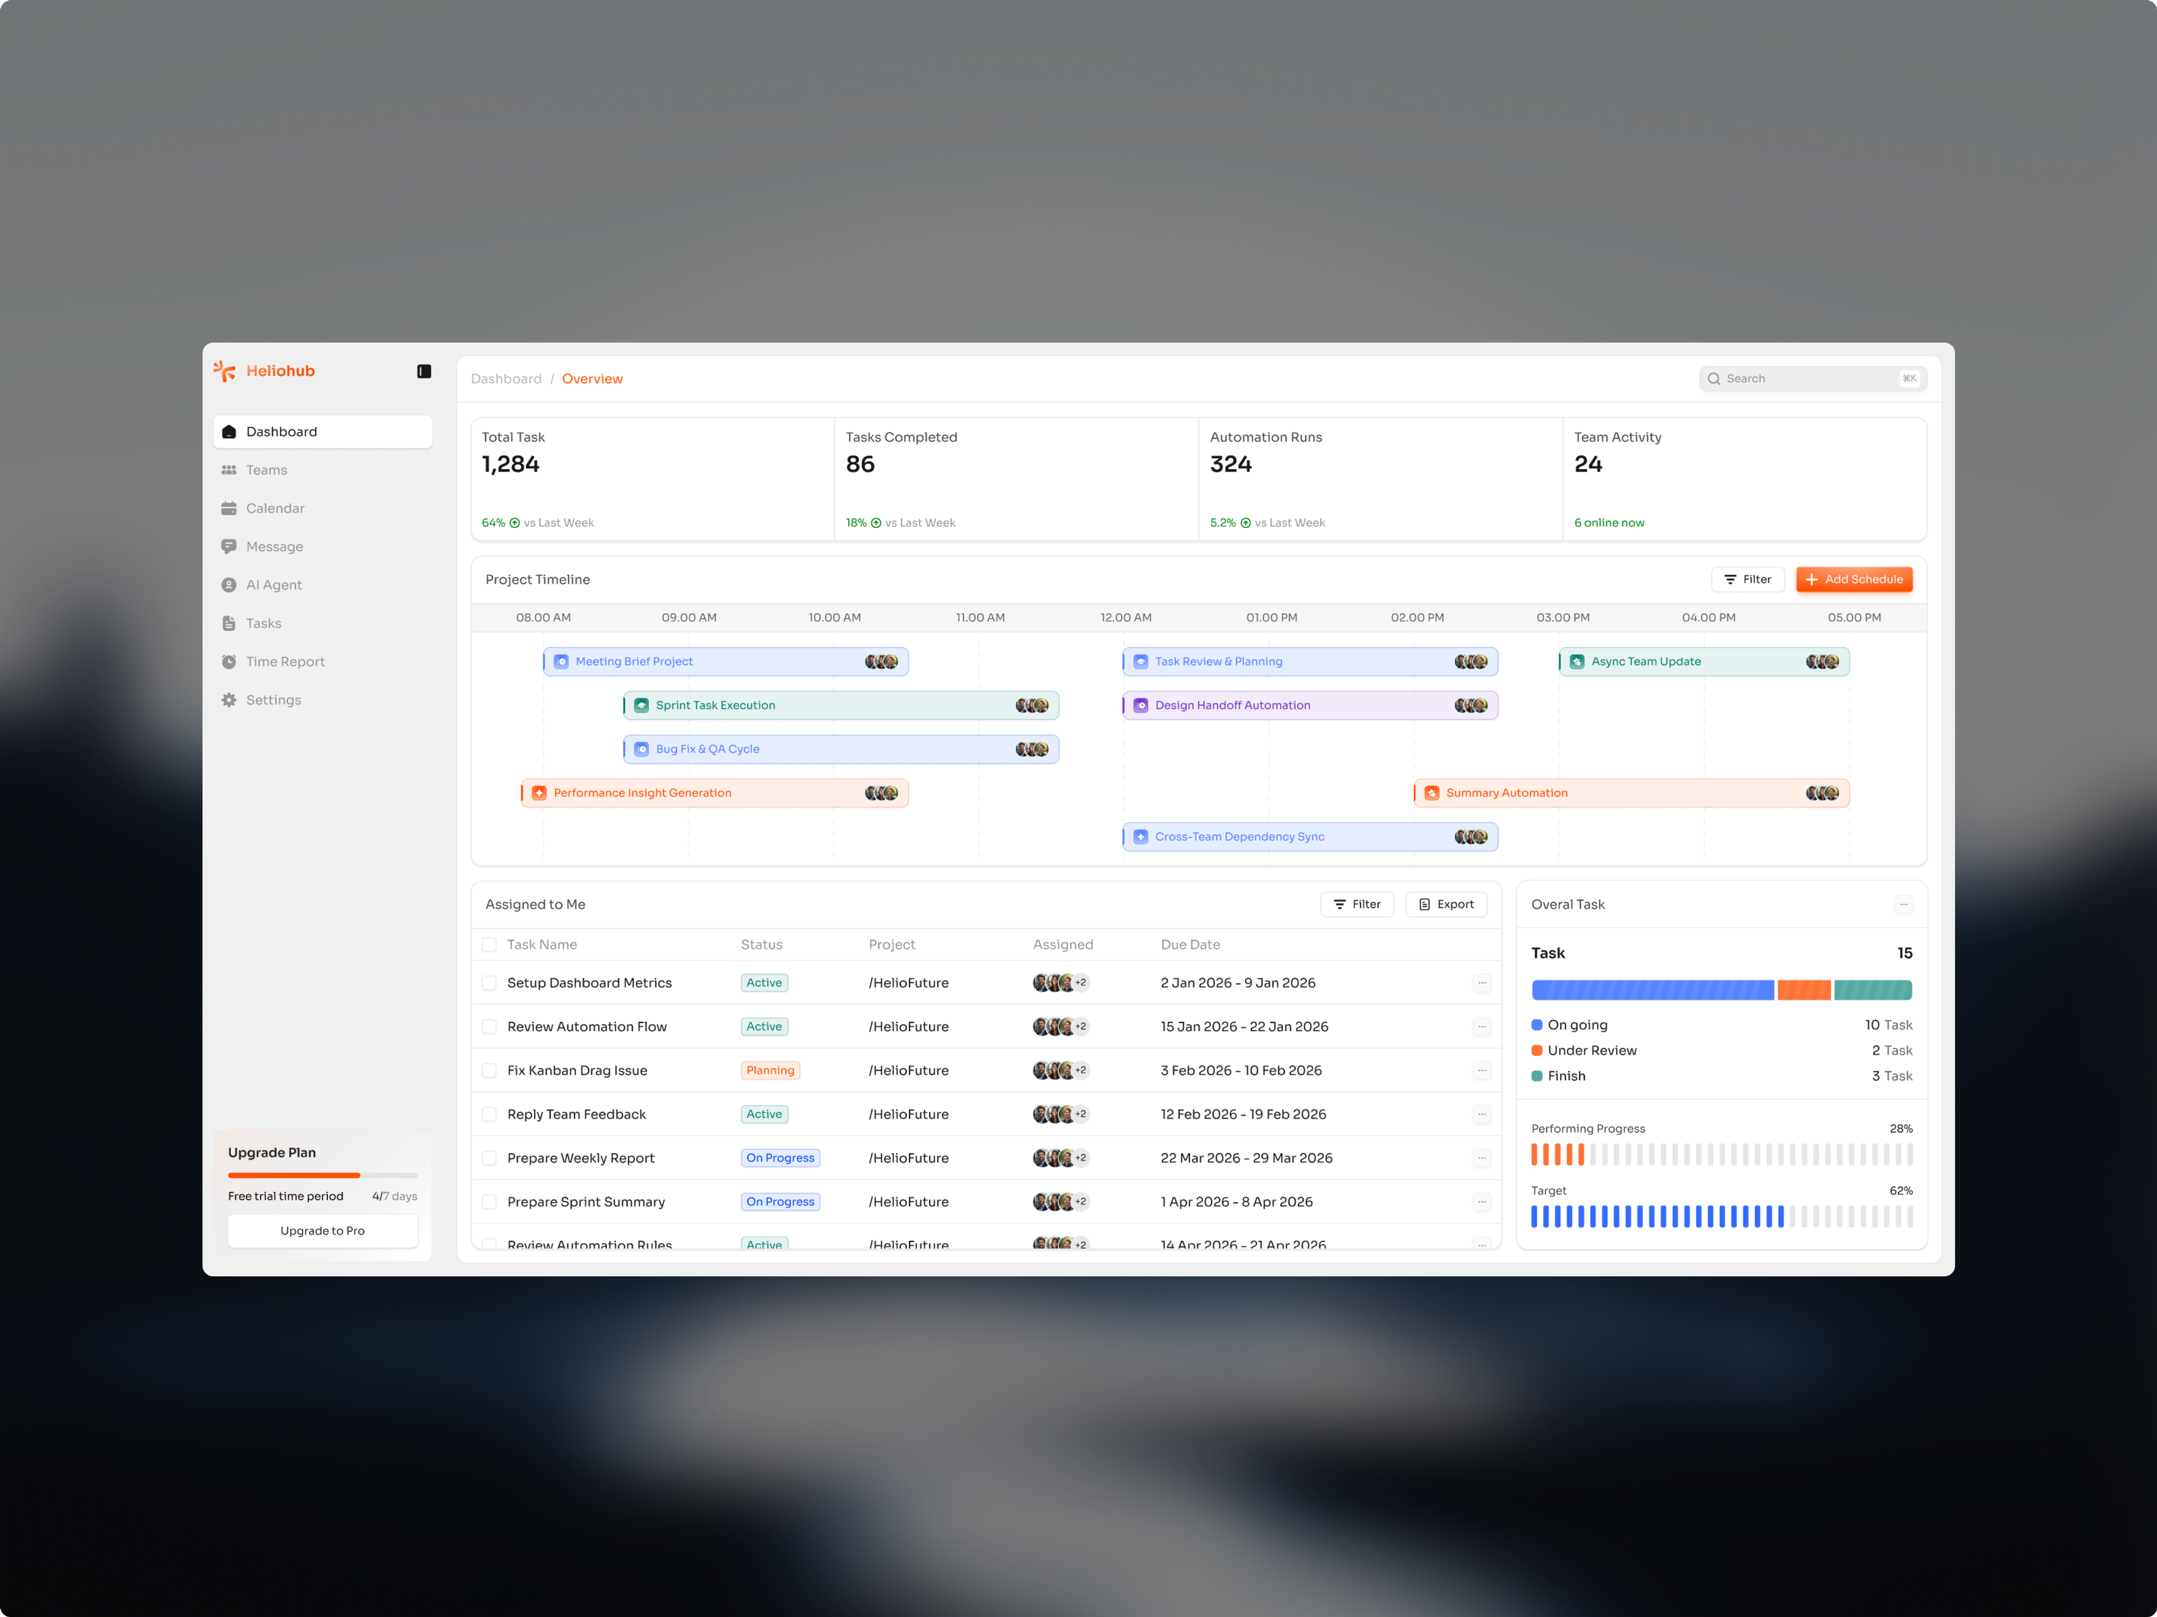Click the Performing Progress bar
Screen dimensions: 2157x1617
(1722, 1155)
